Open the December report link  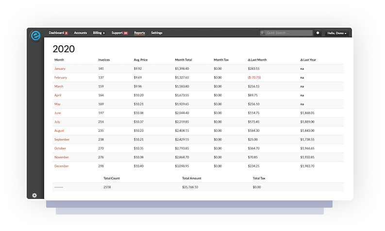61,166
